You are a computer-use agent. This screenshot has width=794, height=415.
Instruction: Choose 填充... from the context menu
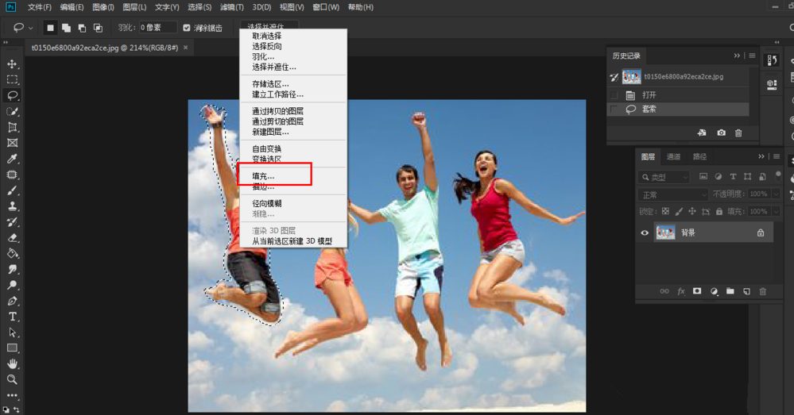coord(264,176)
